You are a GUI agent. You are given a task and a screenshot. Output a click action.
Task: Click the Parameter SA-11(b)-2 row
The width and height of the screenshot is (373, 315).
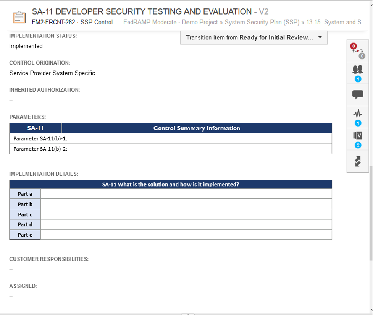point(170,149)
